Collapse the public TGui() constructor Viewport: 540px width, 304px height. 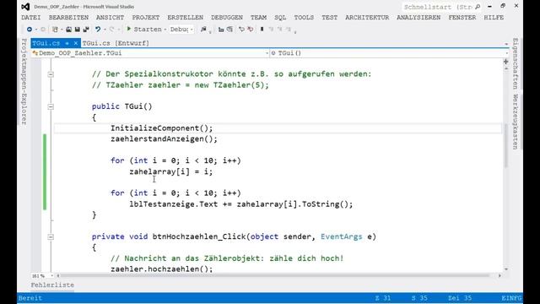pyautogui.click(x=51, y=106)
